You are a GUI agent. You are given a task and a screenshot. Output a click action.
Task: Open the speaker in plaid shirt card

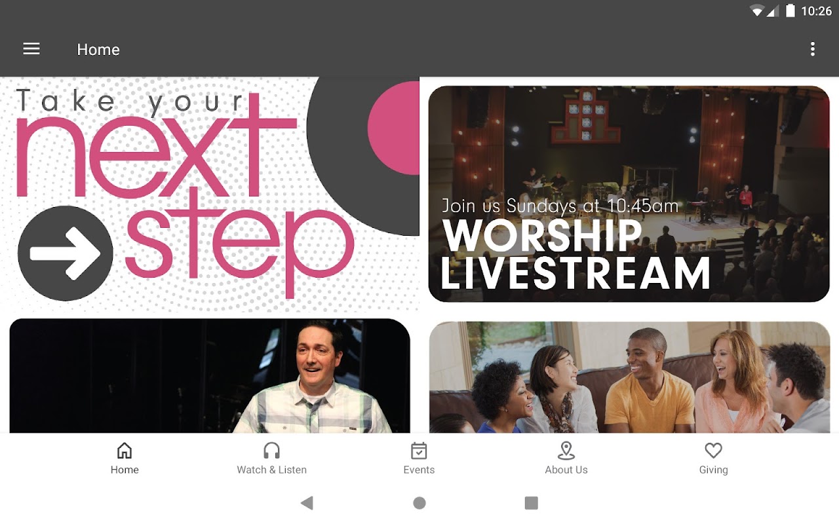tap(210, 376)
